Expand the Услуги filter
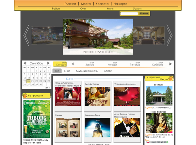This screenshot has width=196, height=145. click(x=137, y=9)
